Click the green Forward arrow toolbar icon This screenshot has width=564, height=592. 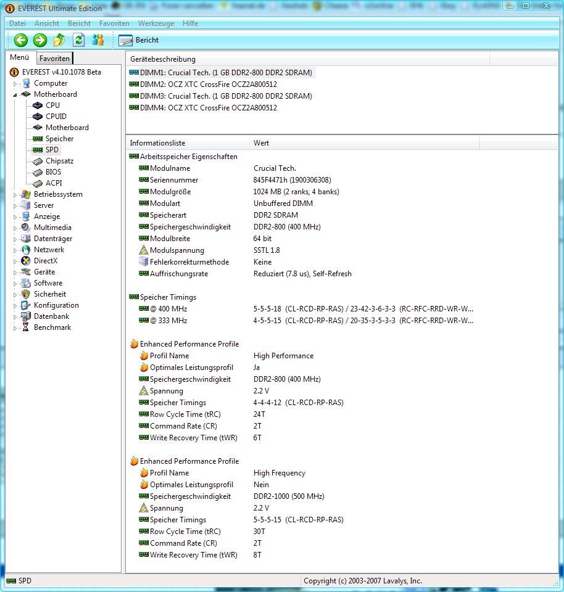40,40
